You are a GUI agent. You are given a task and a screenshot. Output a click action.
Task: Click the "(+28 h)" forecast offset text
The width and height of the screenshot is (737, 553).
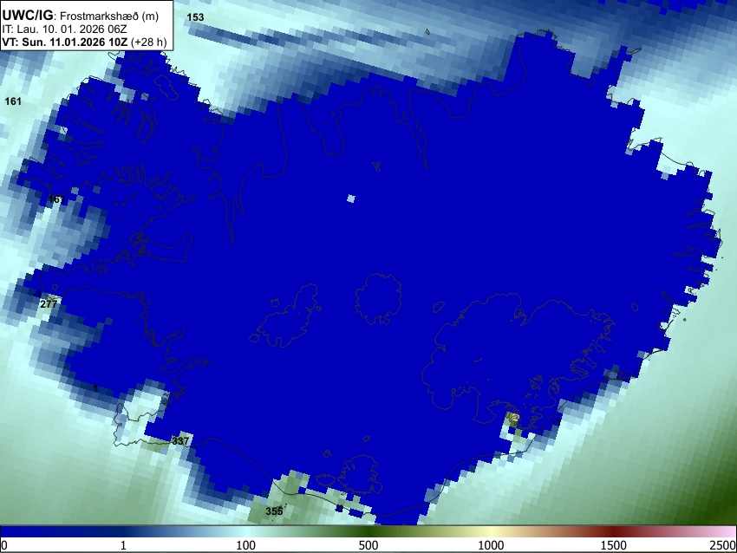(x=148, y=42)
